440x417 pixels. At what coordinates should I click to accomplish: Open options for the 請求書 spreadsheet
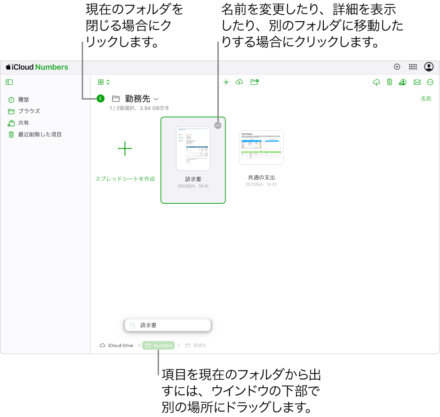[217, 126]
